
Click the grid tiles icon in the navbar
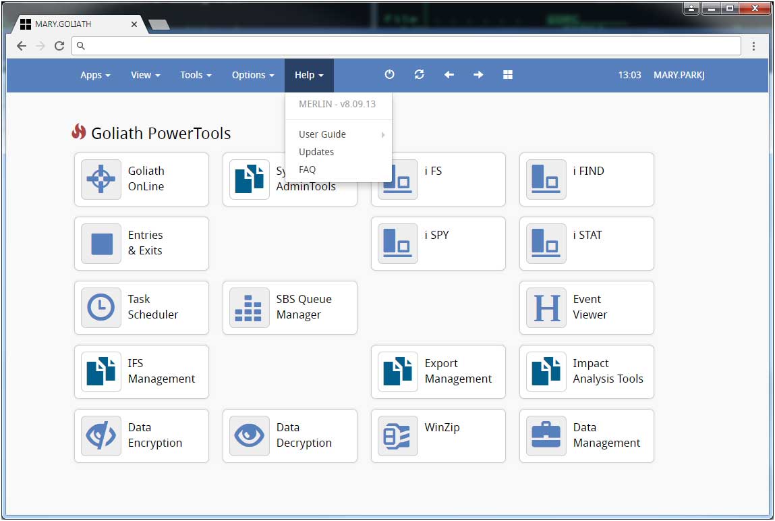click(508, 75)
